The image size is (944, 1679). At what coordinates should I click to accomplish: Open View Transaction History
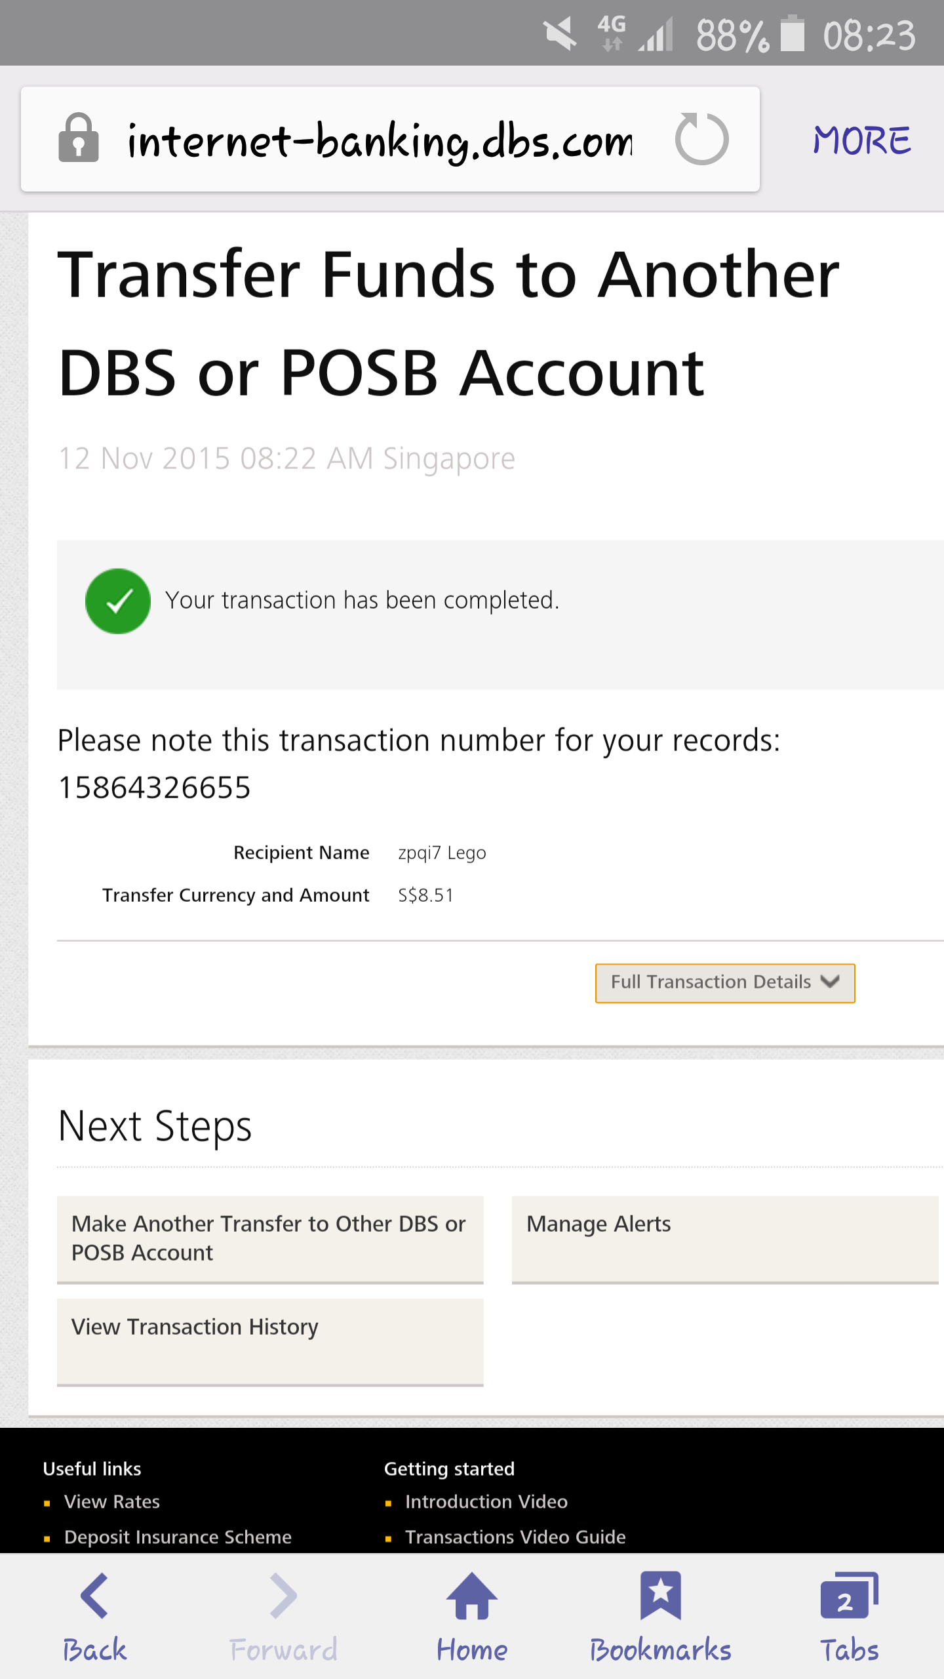[x=270, y=1342]
